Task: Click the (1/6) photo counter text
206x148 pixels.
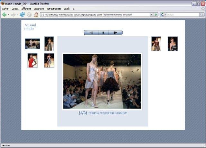Action: pos(83,113)
